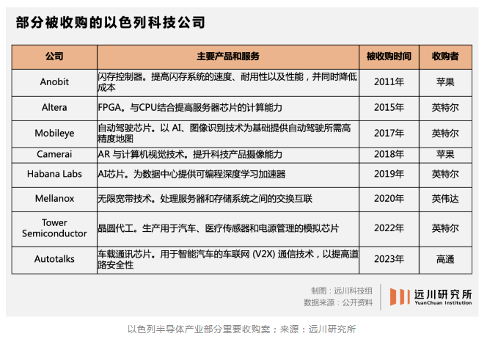
Task: Select the 2020年 date cell
Action: click(x=389, y=199)
